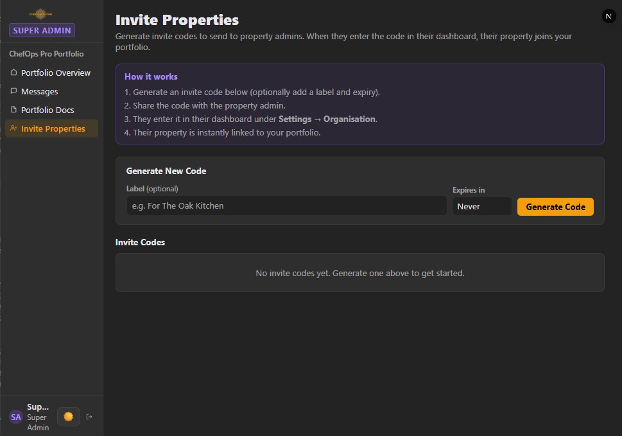Image resolution: width=622 pixels, height=436 pixels.
Task: Click the round N badge icon
Action: click(609, 16)
